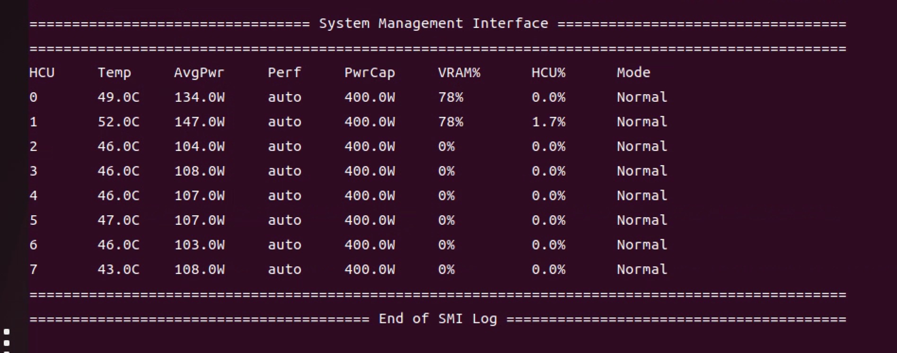Click the 107.0W value in HCU 4 row
This screenshot has height=353, width=897.
coord(199,195)
